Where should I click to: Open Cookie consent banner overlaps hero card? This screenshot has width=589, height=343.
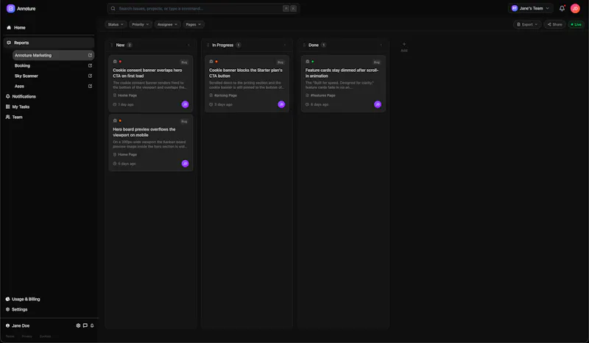pos(151,84)
